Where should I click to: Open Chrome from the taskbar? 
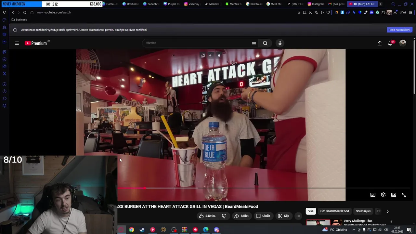click(x=131, y=230)
